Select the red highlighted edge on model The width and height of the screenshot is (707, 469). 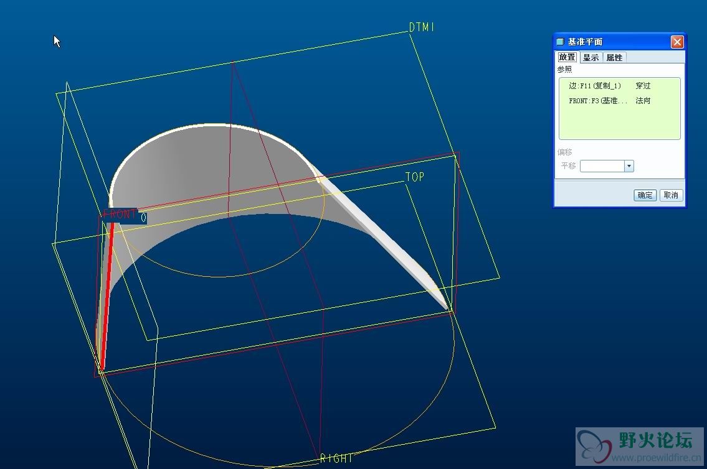click(x=107, y=292)
